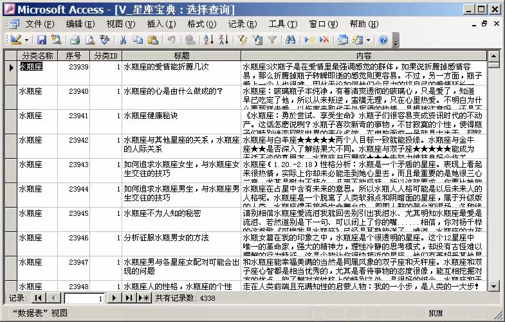Open the 文件(F) menu
This screenshot has width=505, height=322.
pyautogui.click(x=40, y=24)
